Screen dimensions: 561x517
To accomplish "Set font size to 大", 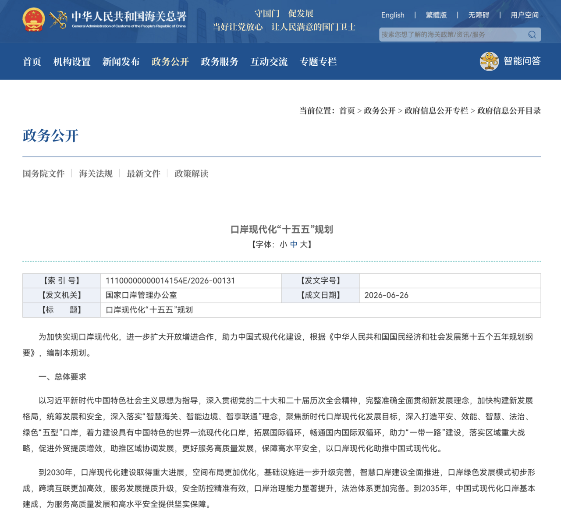I will pos(304,244).
